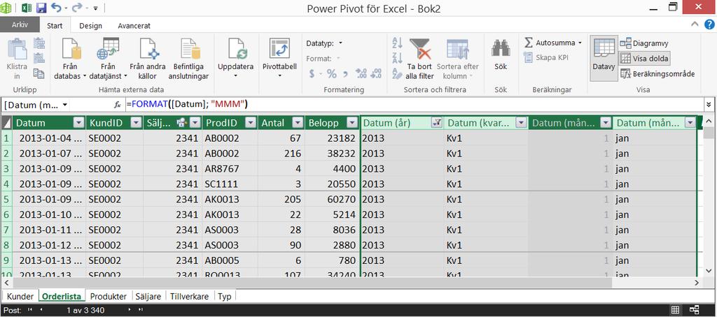This screenshot has width=717, height=317.
Task: Open Sök binoculars search
Action: 501,54
